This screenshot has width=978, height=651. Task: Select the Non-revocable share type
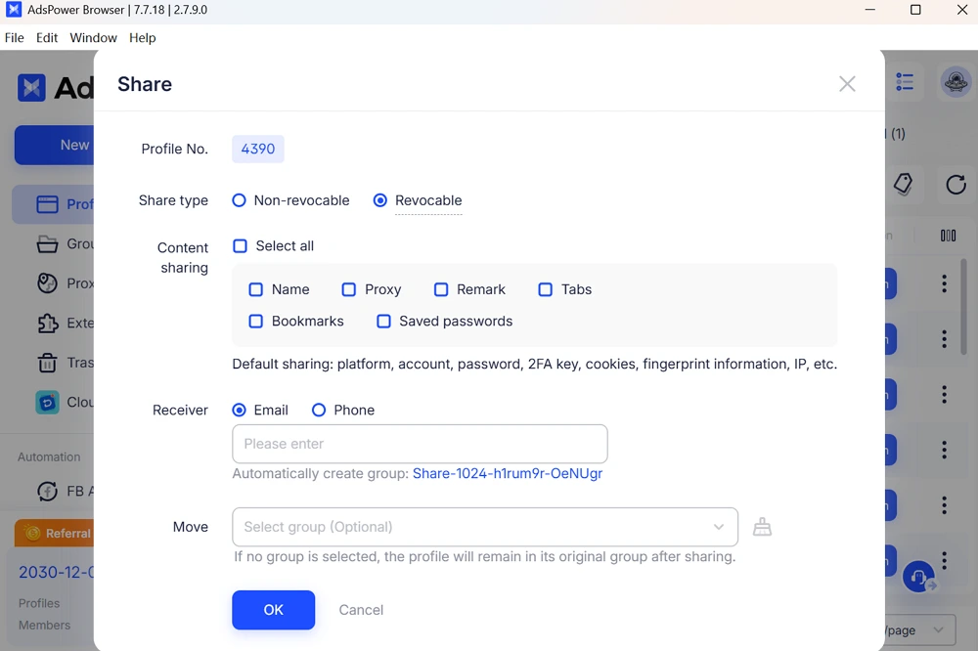click(x=239, y=200)
